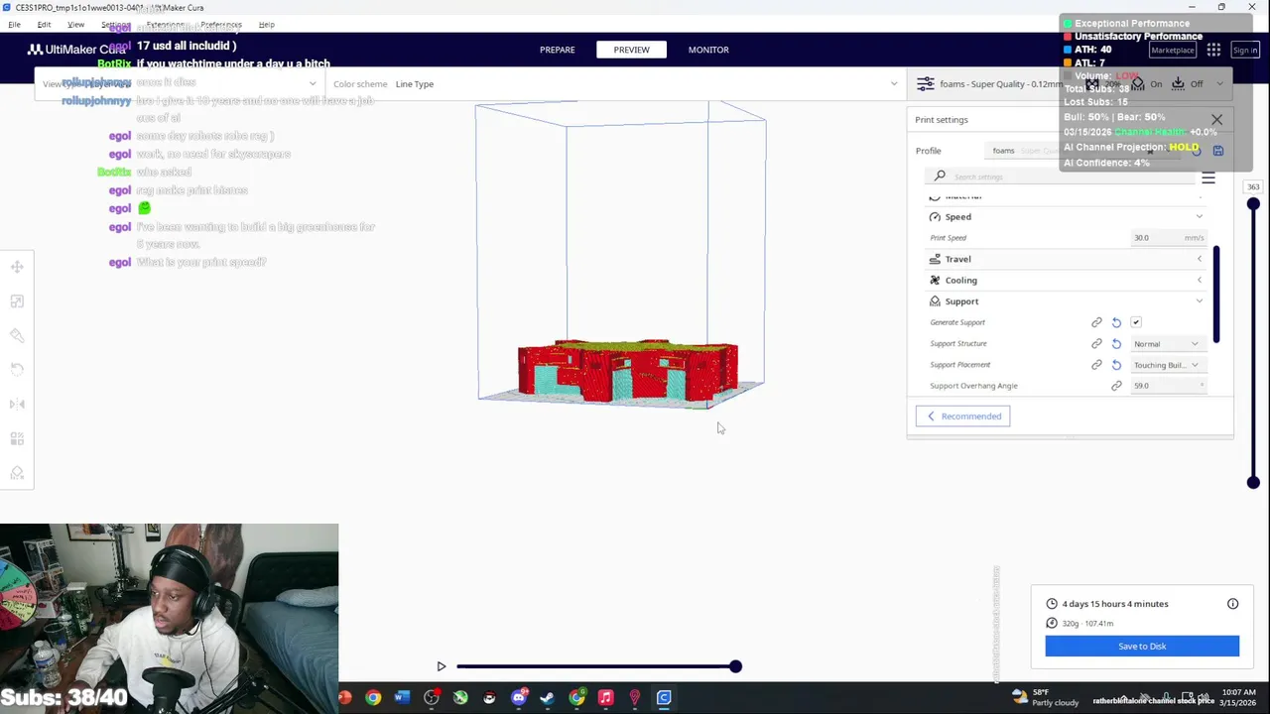Open the Support Placement dropdown

[1168, 365]
